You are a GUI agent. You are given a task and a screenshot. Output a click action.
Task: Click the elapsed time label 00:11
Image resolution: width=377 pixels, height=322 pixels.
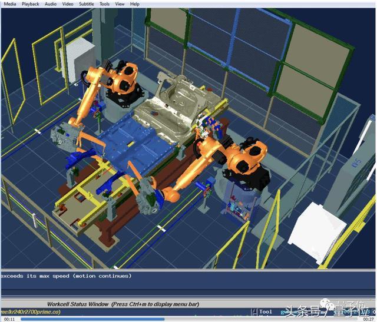click(9, 320)
